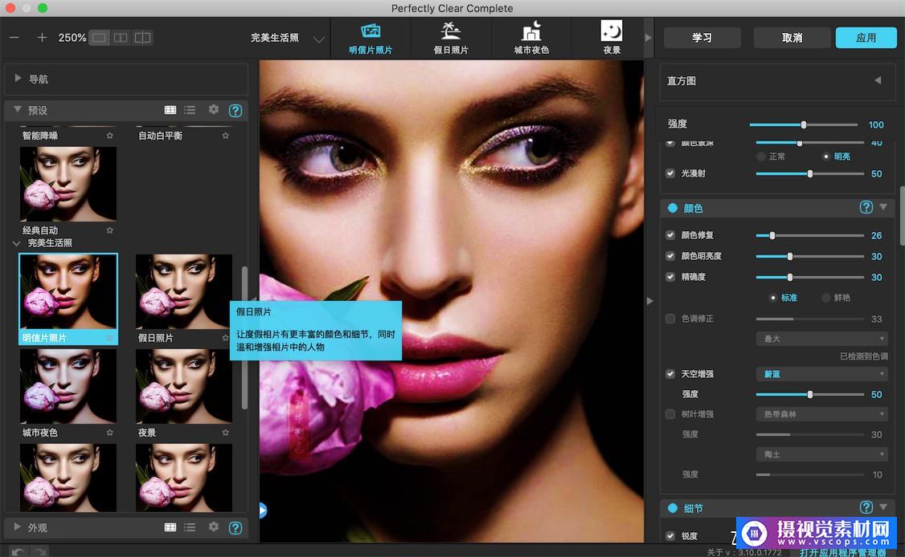Screen dimensions: 905x557
Task: Switch 外观 panel to list view
Action: [190, 527]
